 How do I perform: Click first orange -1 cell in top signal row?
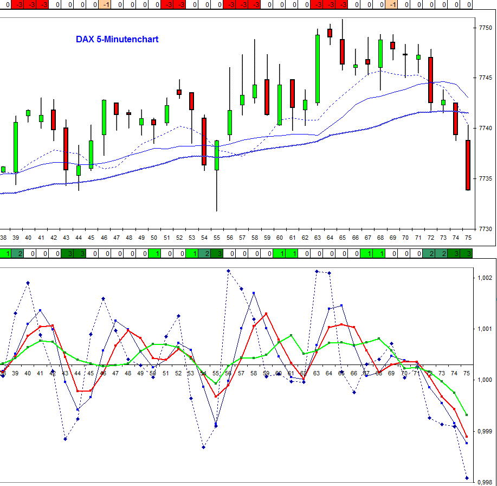point(106,4)
